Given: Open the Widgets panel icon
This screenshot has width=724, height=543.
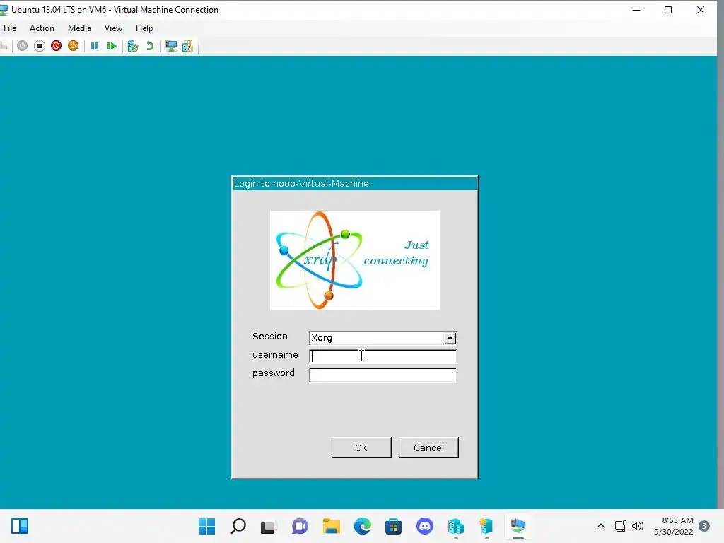Looking at the screenshot, I should (x=20, y=526).
